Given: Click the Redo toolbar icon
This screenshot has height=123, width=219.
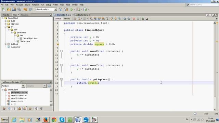Looking at the screenshot, I should coord(30,9).
